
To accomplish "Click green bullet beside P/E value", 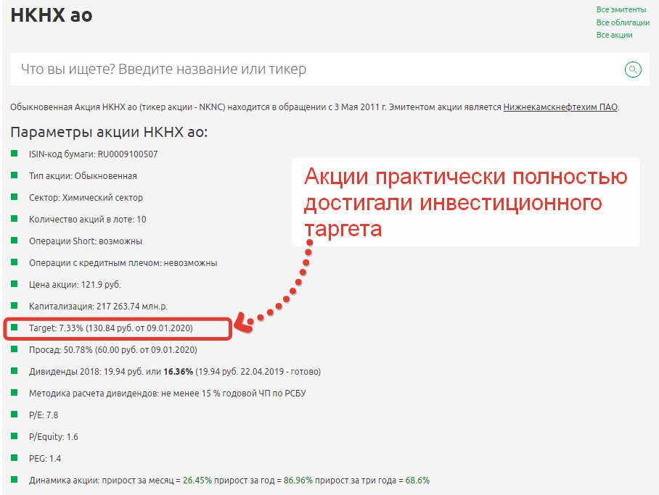I will click(x=14, y=415).
